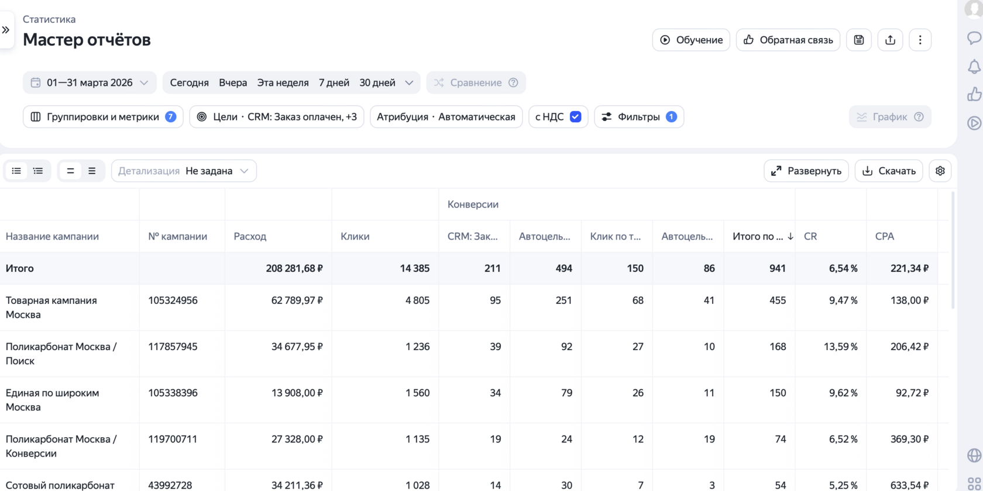Click the 'Развернуть' expand button
The width and height of the screenshot is (983, 491).
tap(806, 171)
